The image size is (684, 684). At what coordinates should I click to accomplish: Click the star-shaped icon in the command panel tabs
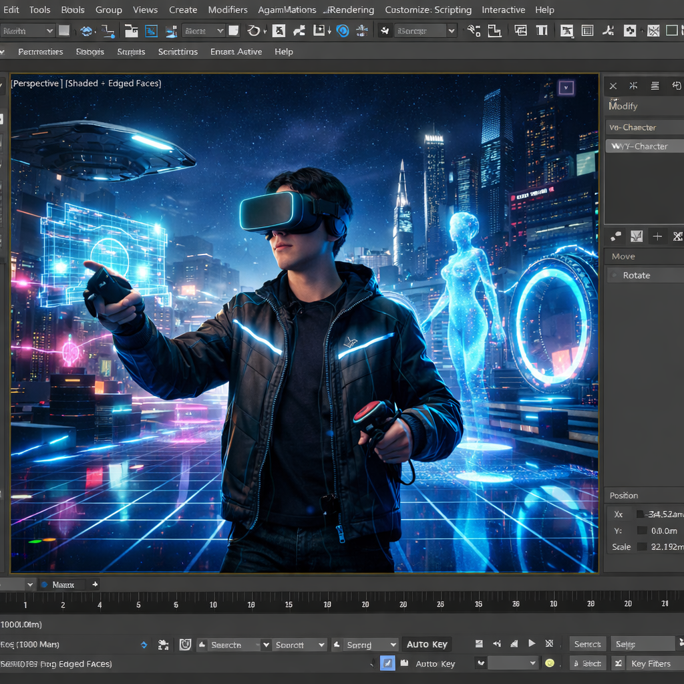coord(633,85)
